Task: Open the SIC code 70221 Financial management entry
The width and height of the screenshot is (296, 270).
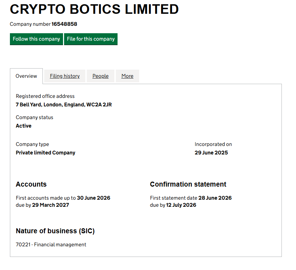Action: (x=51, y=244)
